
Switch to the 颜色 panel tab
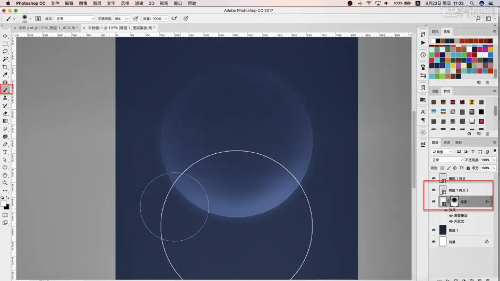[435, 31]
